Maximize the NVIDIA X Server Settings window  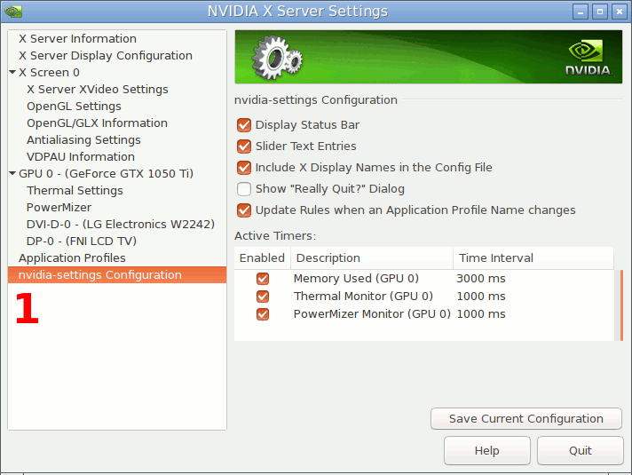pyautogui.click(x=600, y=12)
